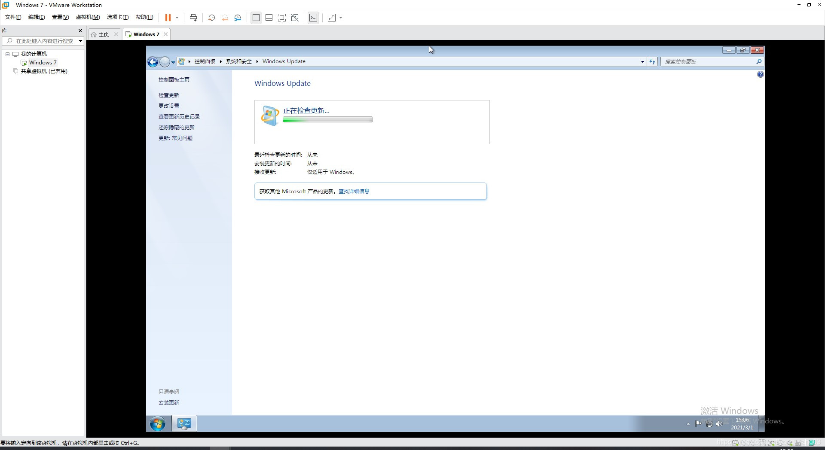825x450 pixels.
Task: Revert the VM to its previous snapshot
Action: point(225,18)
